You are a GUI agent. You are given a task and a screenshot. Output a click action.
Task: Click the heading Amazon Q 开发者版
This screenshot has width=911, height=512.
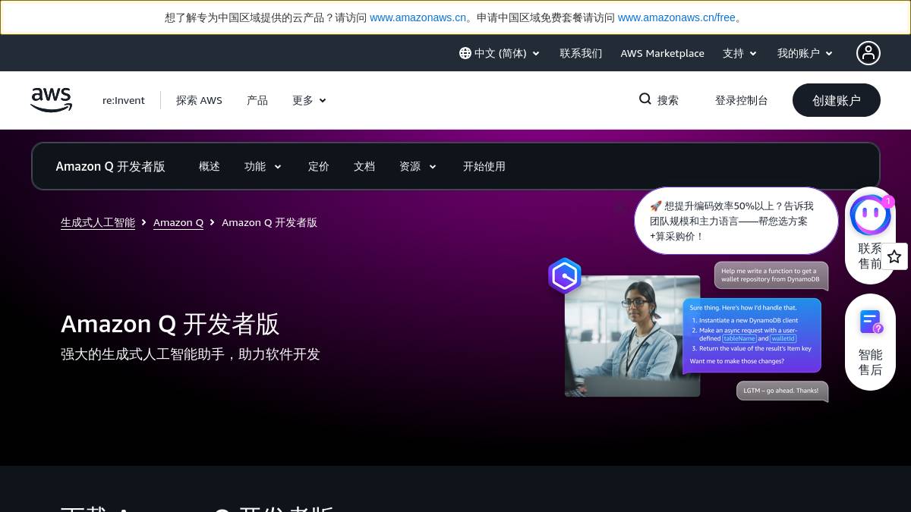click(170, 324)
